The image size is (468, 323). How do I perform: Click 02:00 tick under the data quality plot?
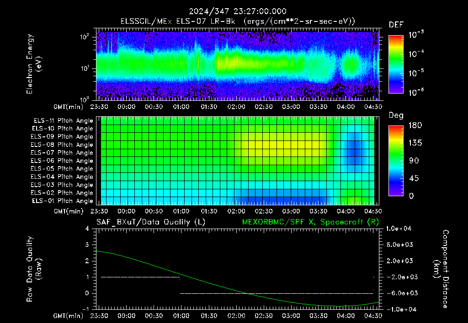tap(236, 316)
